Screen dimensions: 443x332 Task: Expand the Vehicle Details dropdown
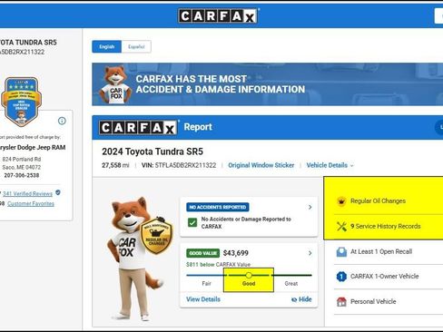point(330,165)
